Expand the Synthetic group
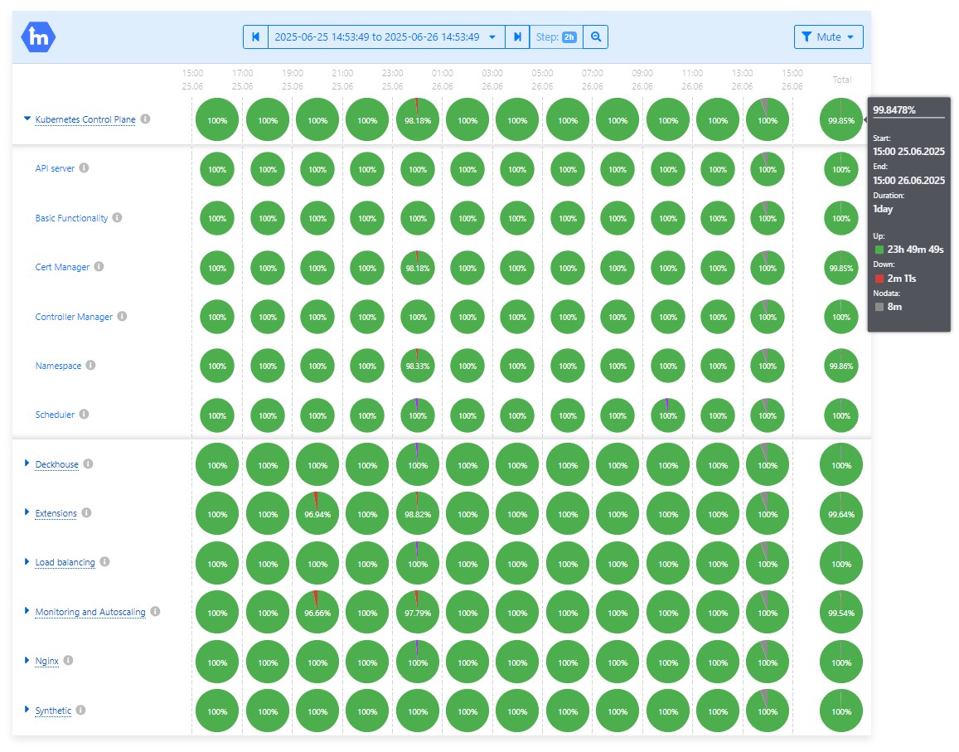This screenshot has width=959, height=752. [x=27, y=709]
